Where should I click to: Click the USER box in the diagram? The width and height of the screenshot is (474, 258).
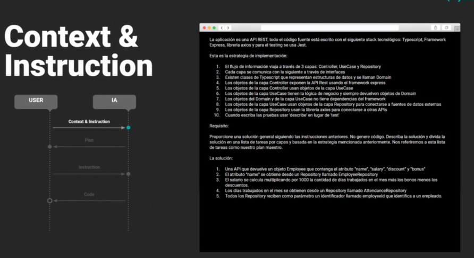[36, 101]
